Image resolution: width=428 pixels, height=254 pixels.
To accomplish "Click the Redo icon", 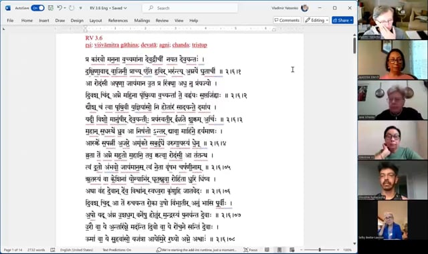I will click(x=72, y=8).
